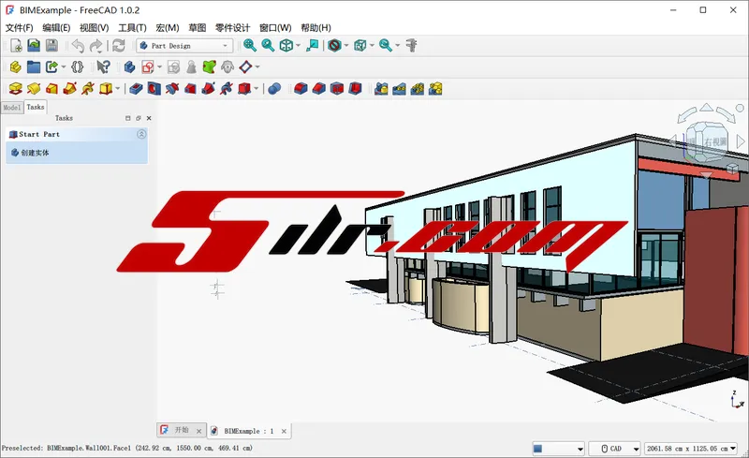Select the Additive pipe tool
Image resolution: width=749 pixels, height=458 pixels.
tap(69, 88)
